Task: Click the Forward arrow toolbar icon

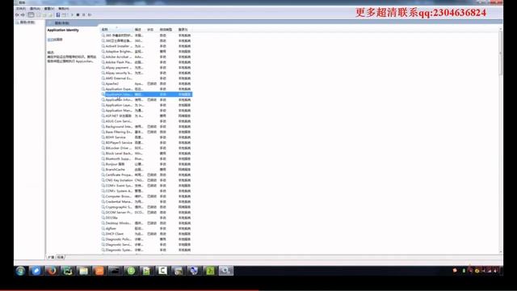Action: pyautogui.click(x=23, y=15)
